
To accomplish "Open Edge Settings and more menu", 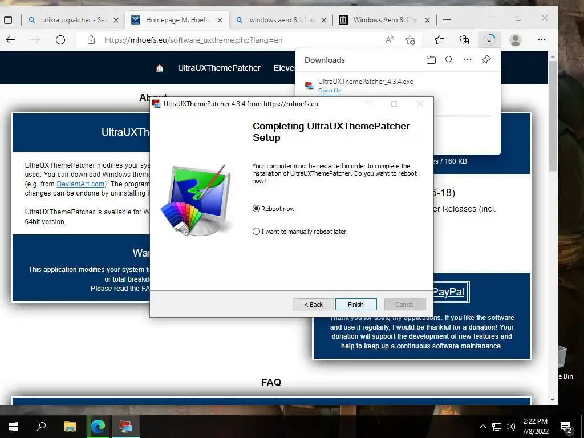I will [x=542, y=40].
